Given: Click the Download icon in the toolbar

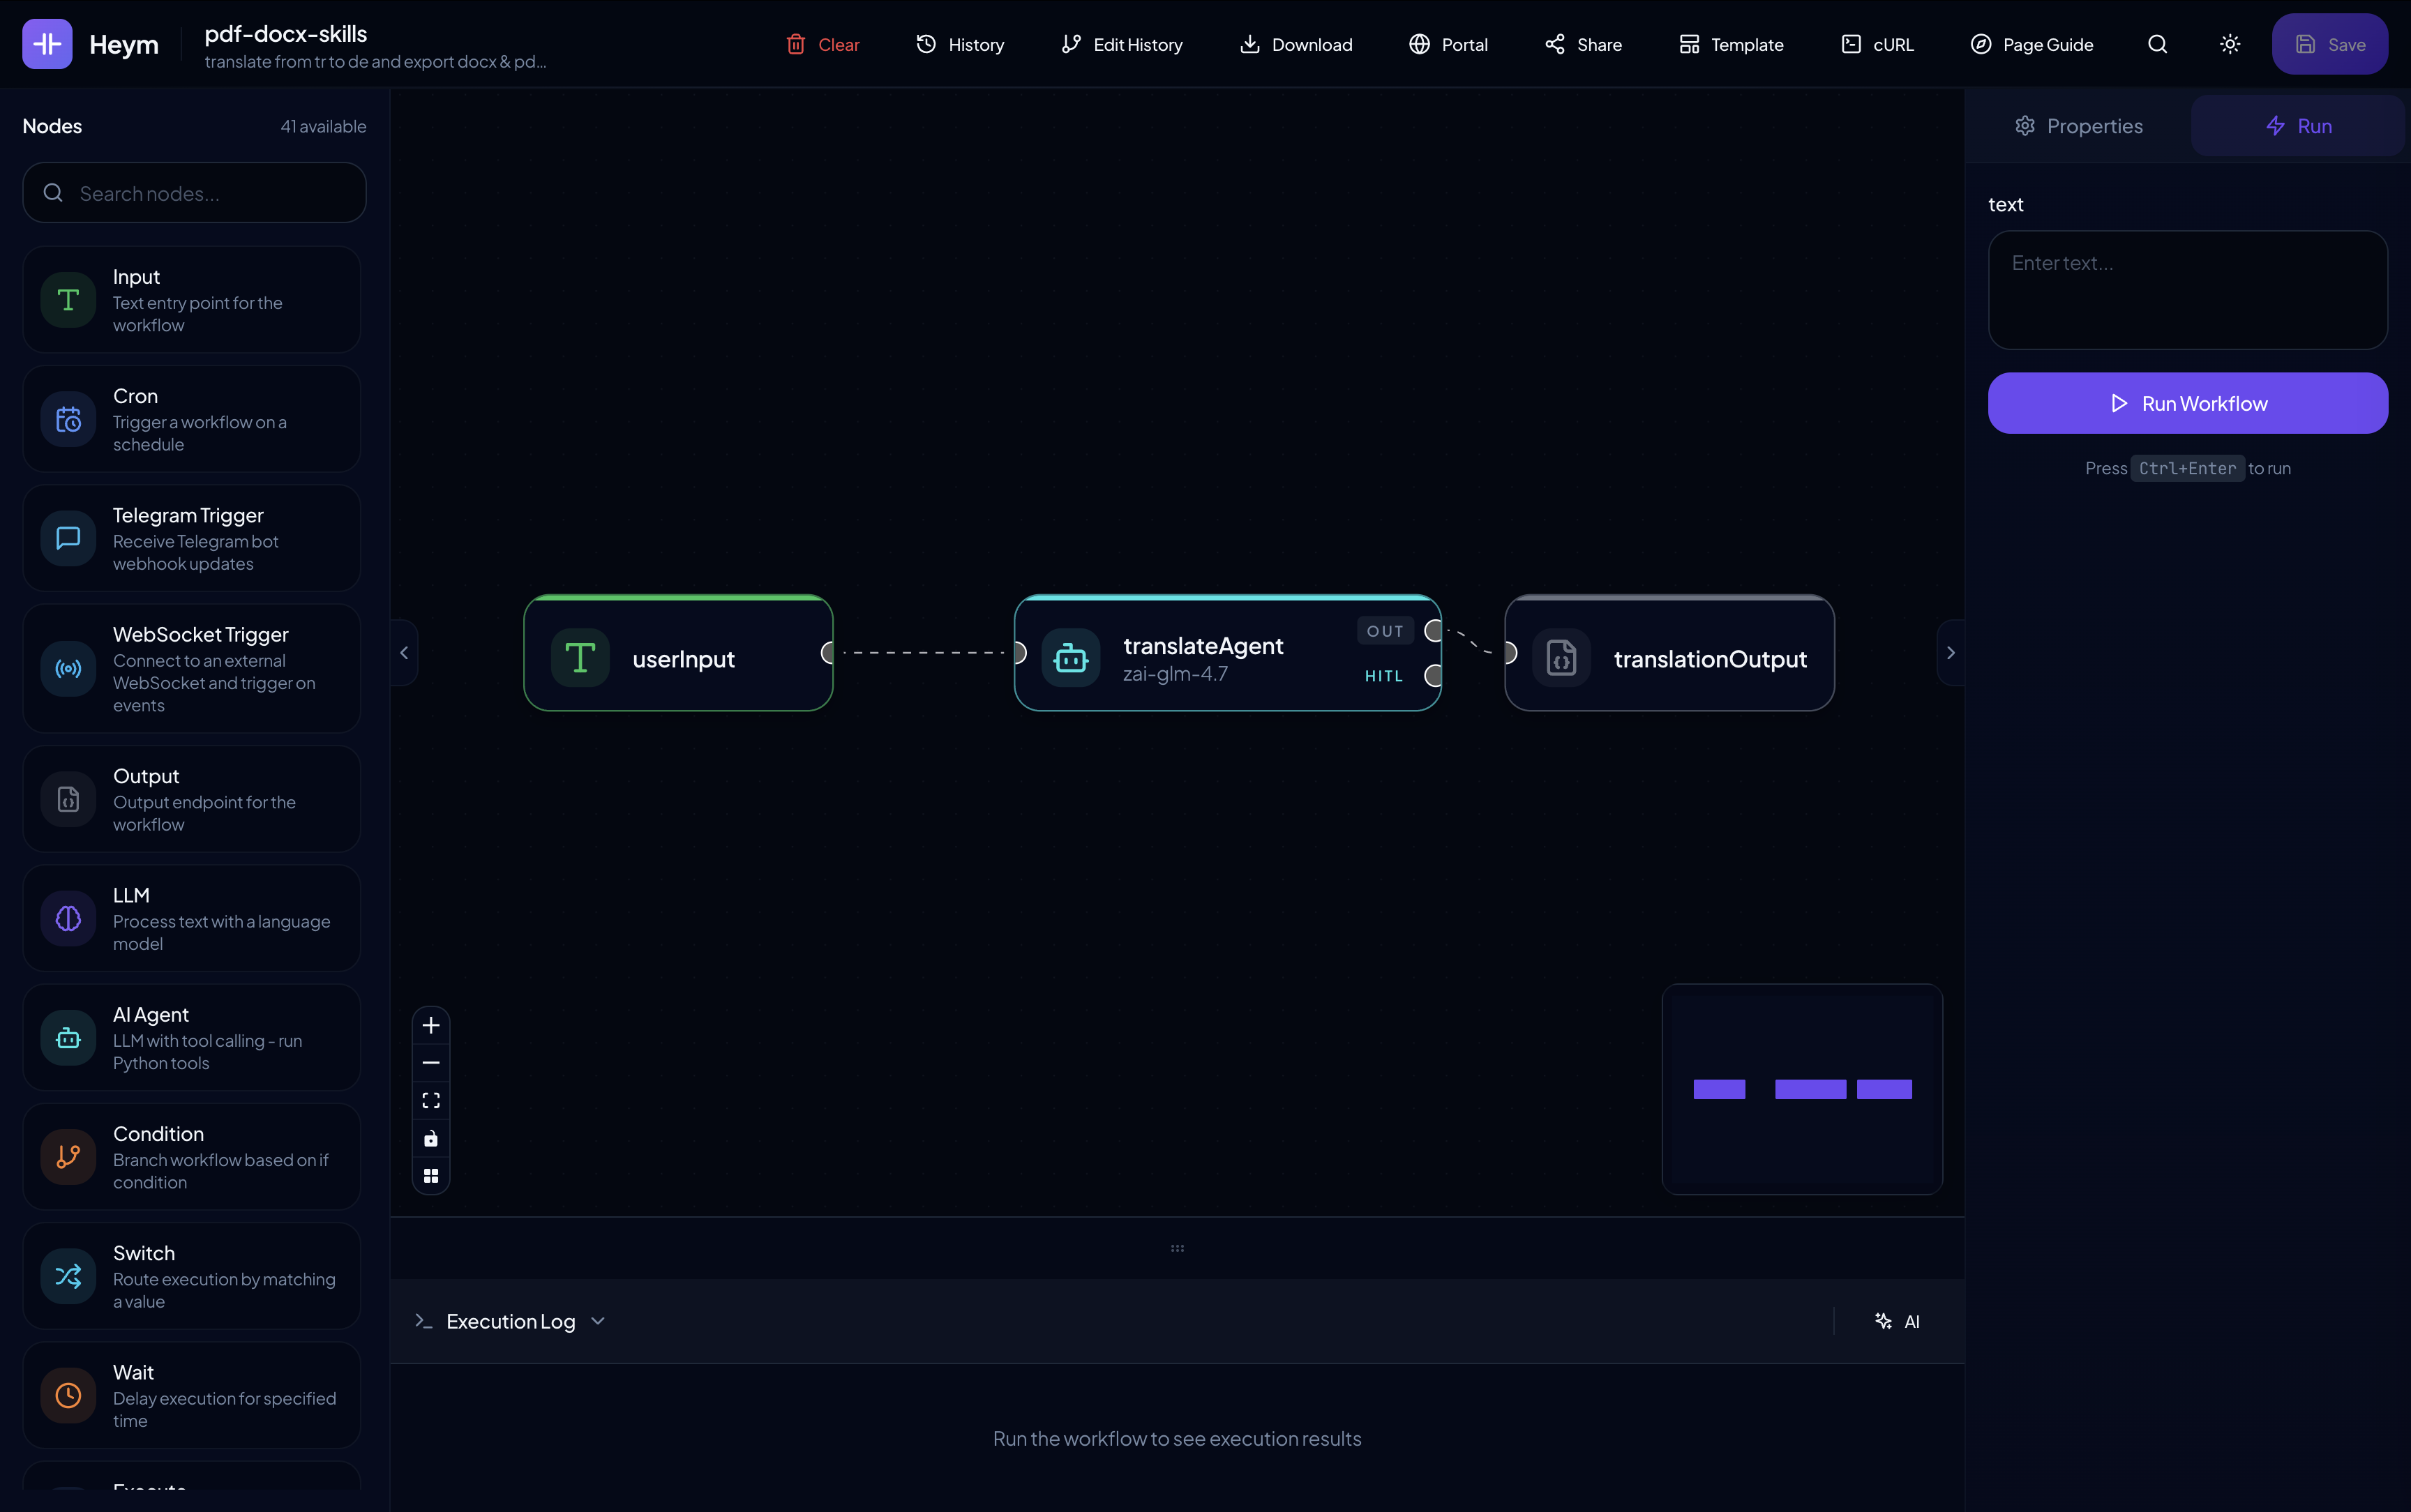Looking at the screenshot, I should click(1249, 43).
